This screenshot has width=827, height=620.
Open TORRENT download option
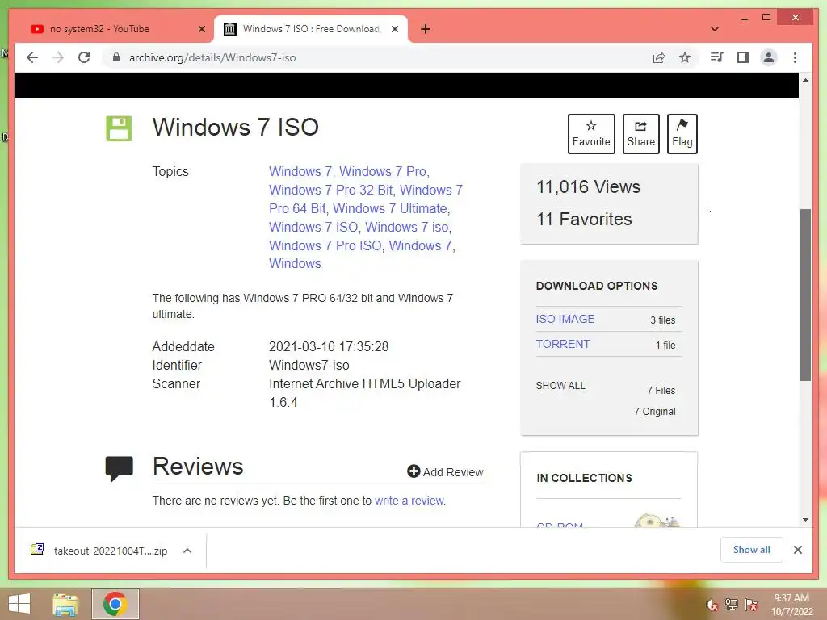coord(563,344)
